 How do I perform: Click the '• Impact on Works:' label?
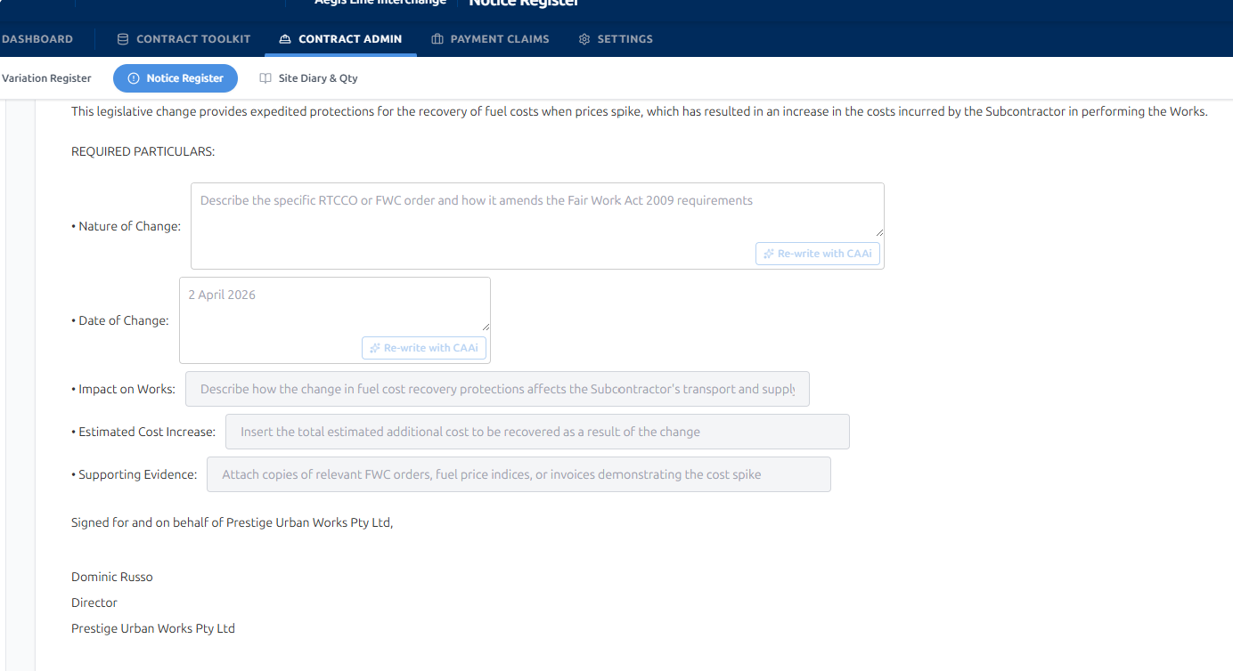(x=124, y=389)
